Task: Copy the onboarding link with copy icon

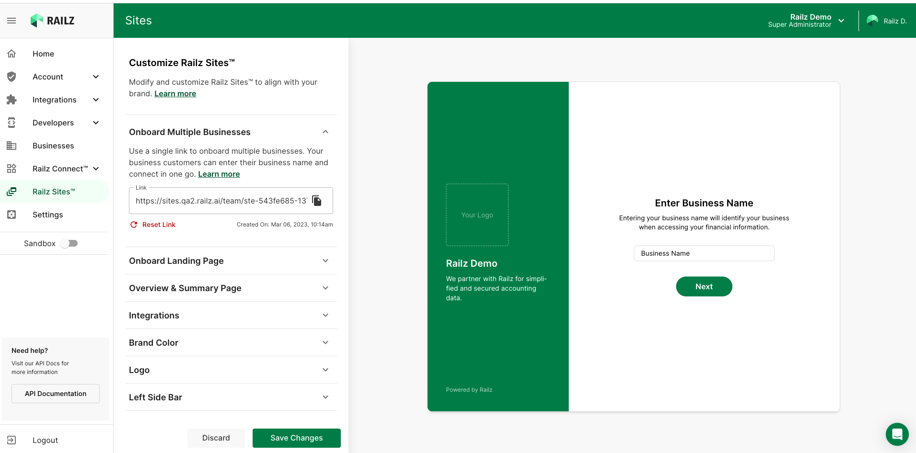Action: point(317,201)
